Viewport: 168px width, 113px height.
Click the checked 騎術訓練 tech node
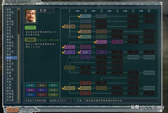101,42
